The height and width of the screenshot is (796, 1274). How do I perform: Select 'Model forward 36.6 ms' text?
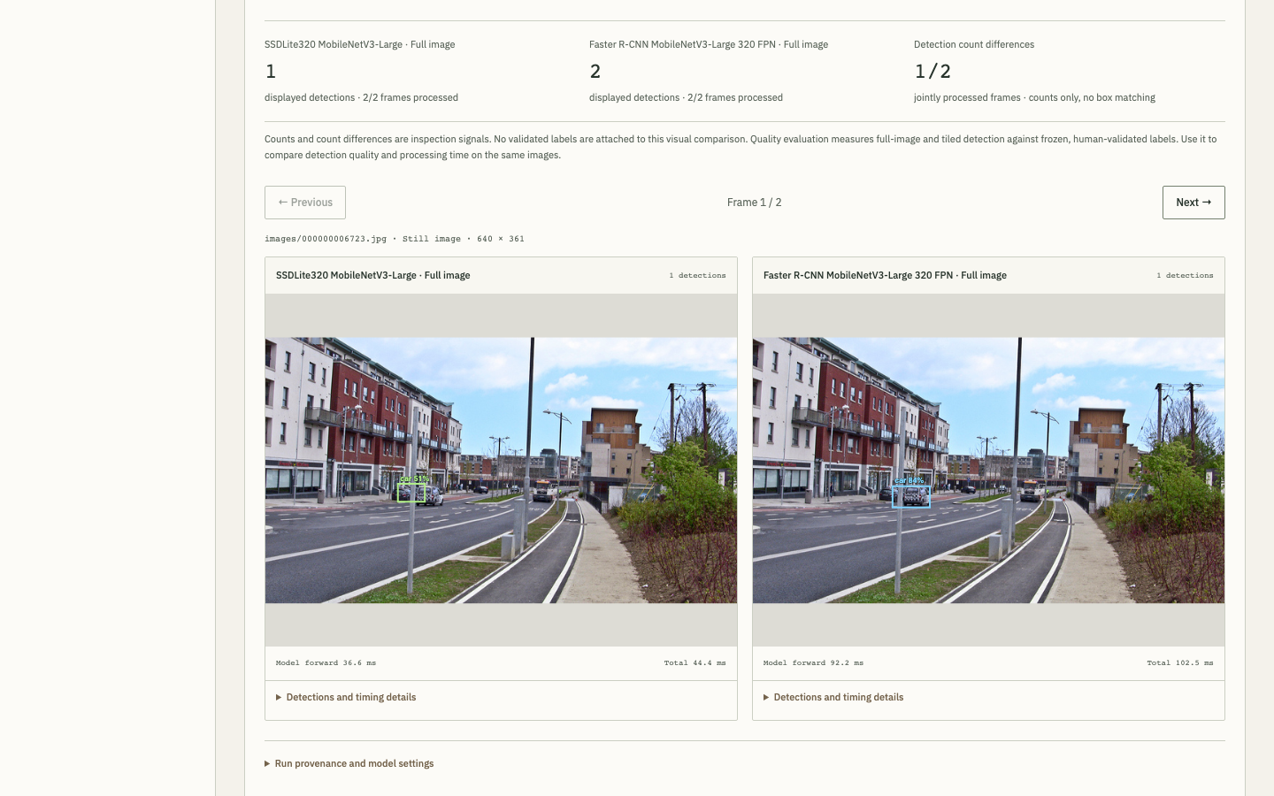tap(326, 662)
